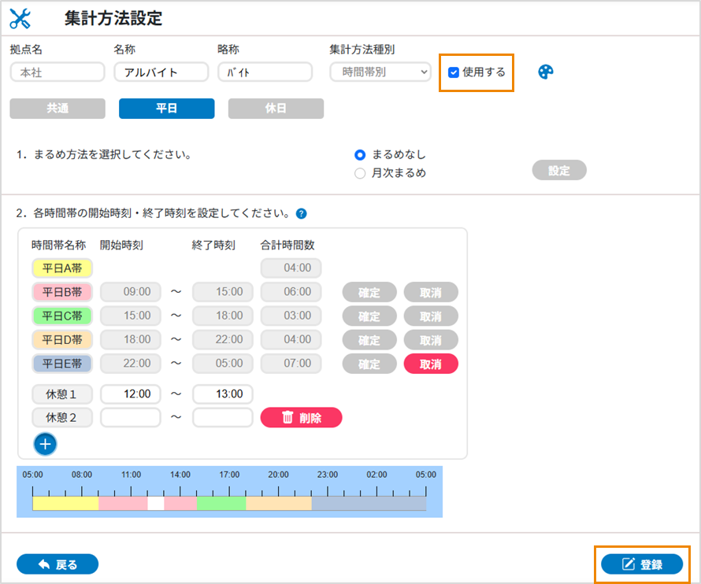Screen dimensions: 701x584
Task: Click the yellow 平日A帯 color label
Action: coord(62,268)
